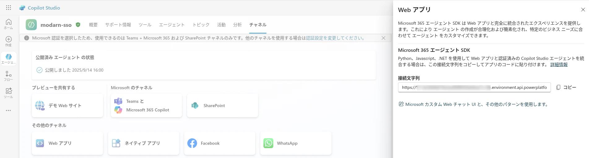The width and height of the screenshot is (589, 158).
Task: Click the コピー button for the connection string
Action: pyautogui.click(x=566, y=87)
